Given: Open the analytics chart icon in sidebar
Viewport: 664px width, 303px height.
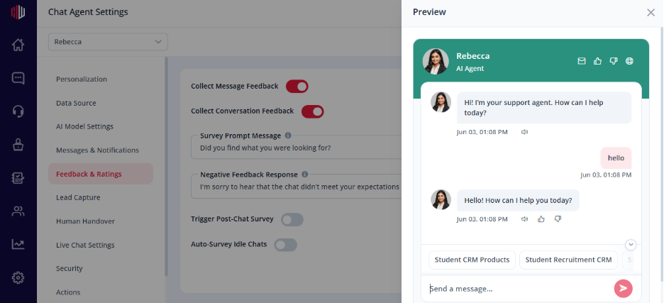Looking at the screenshot, I should point(18,244).
